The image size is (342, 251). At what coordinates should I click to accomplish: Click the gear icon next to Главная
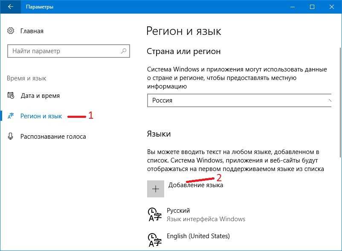tap(11, 31)
